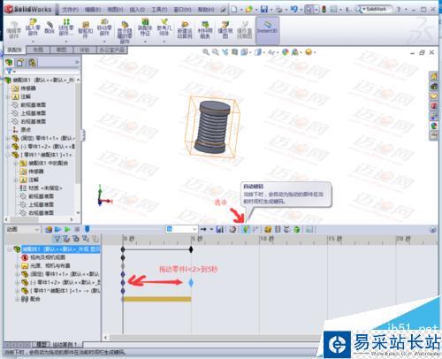Select 视向及相机视图 in MotionManager tree
Image resolution: width=442 pixels, height=359 pixels.
tap(48, 257)
